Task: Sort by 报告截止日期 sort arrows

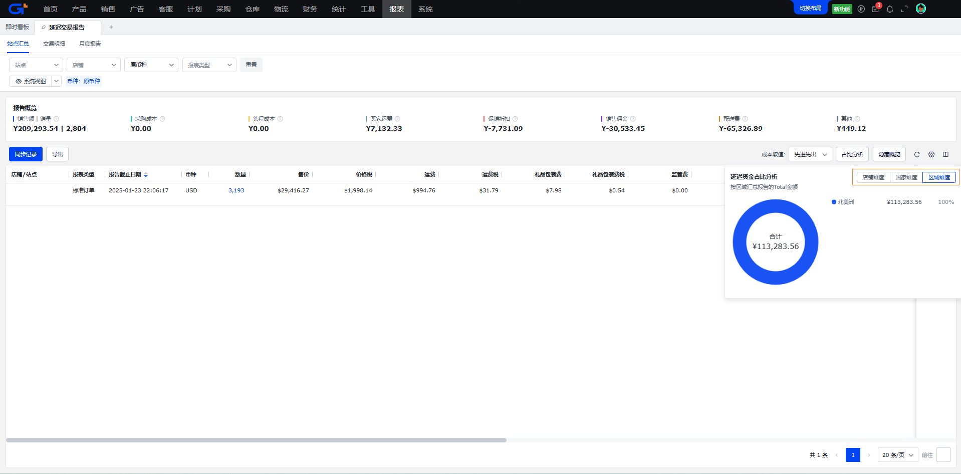Action: 146,175
